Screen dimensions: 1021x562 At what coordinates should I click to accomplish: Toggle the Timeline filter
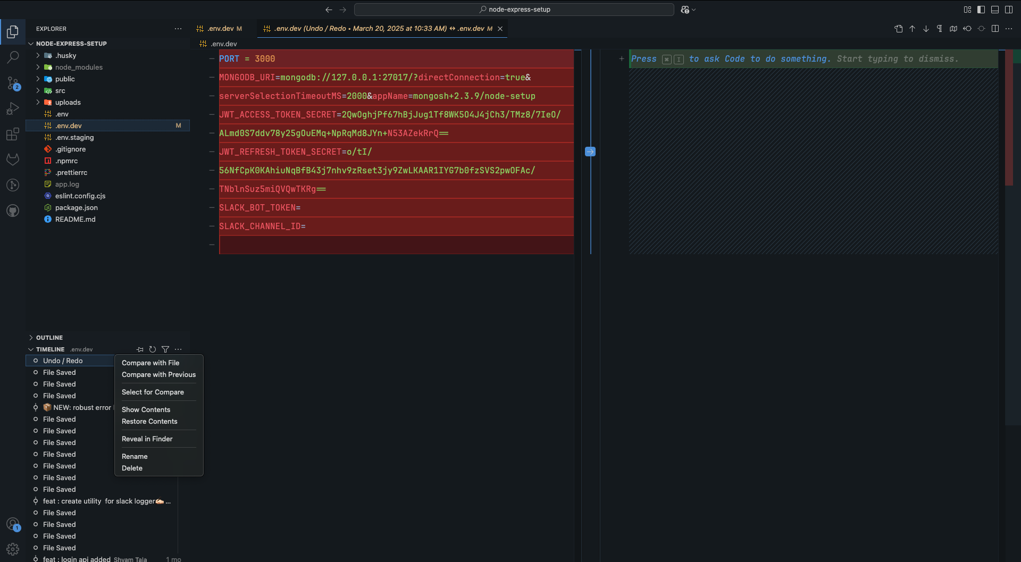point(165,349)
